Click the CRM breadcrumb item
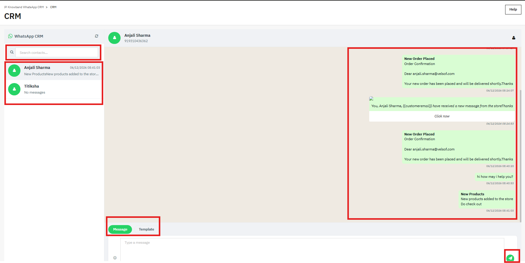Screen dimensions: 525x263 coord(53,7)
